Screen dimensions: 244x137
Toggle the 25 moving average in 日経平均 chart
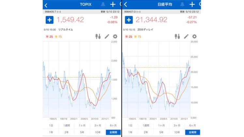click(x=129, y=37)
